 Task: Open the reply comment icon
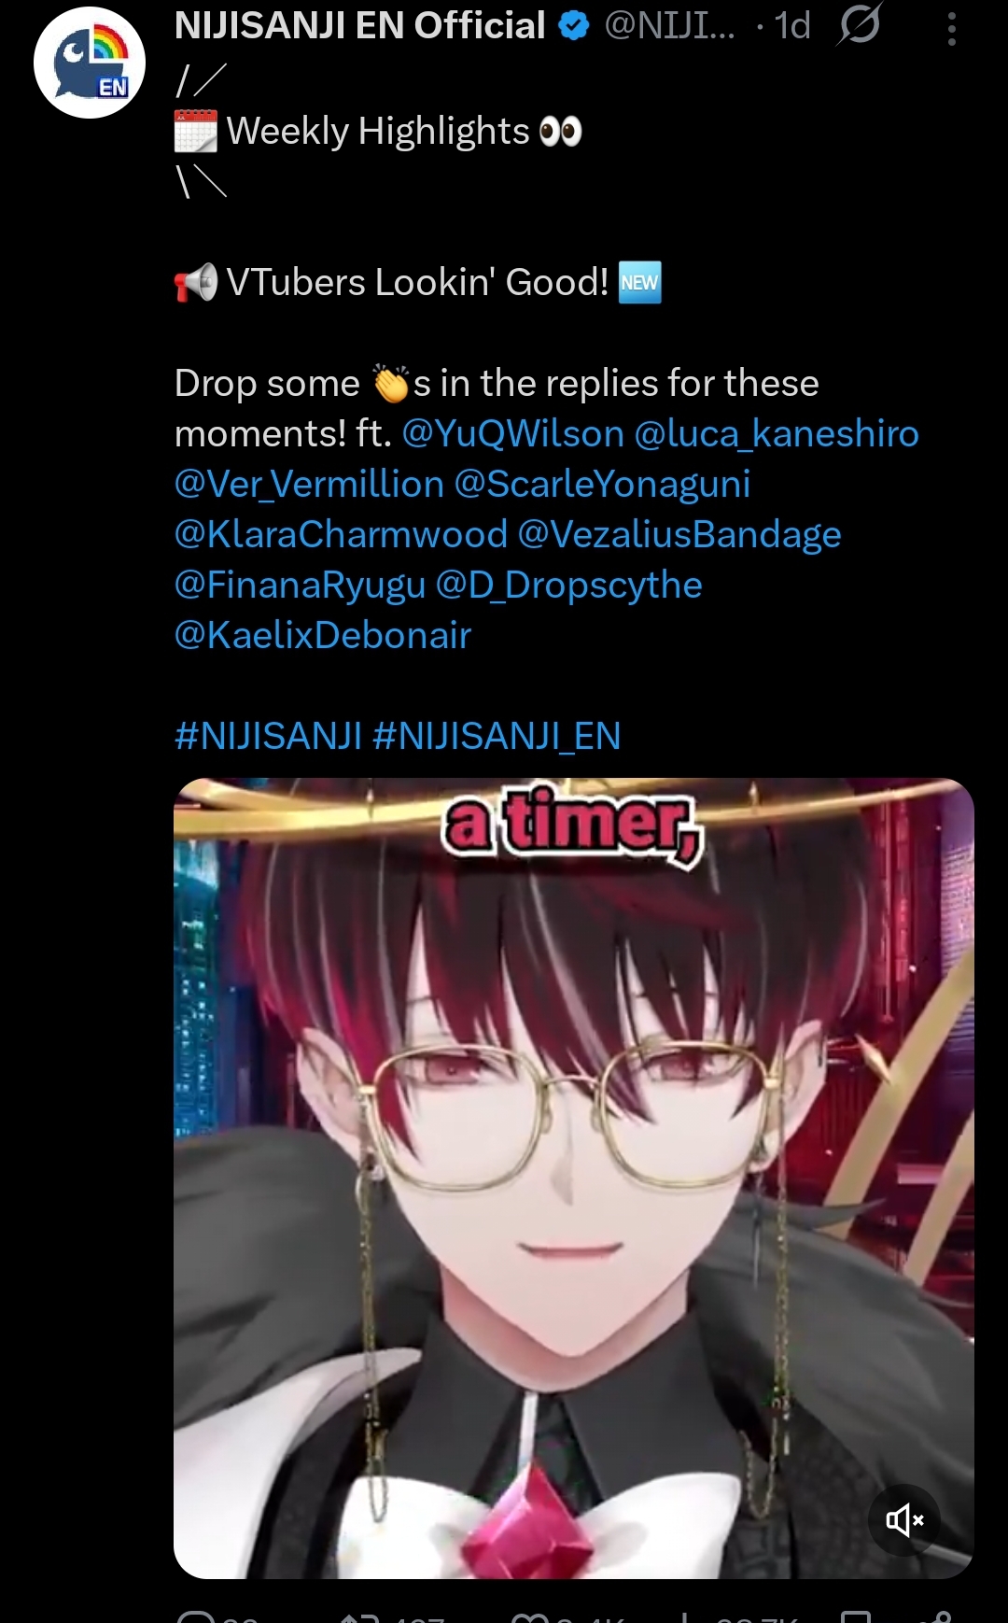(196, 1616)
